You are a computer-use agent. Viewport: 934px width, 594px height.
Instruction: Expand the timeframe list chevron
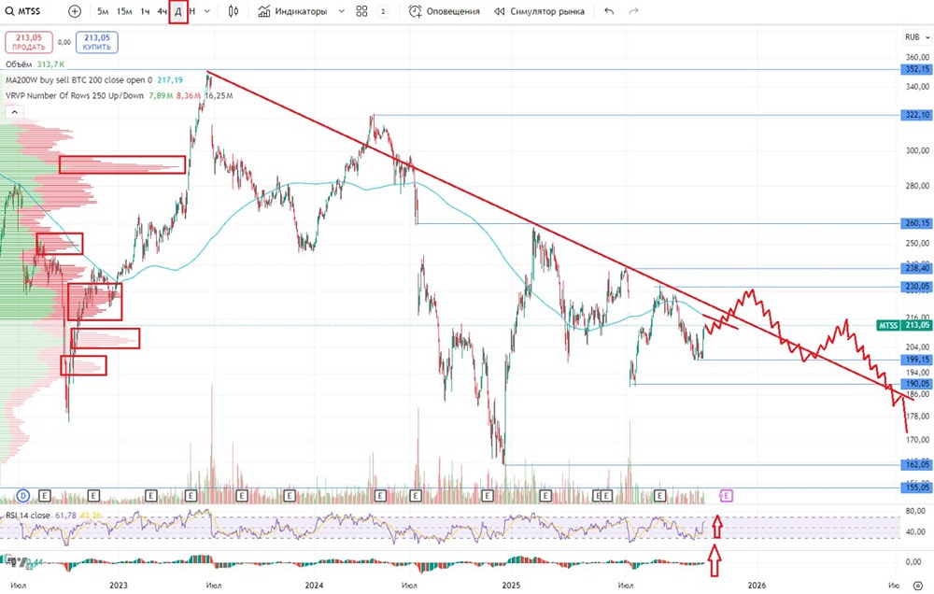pyautogui.click(x=206, y=11)
